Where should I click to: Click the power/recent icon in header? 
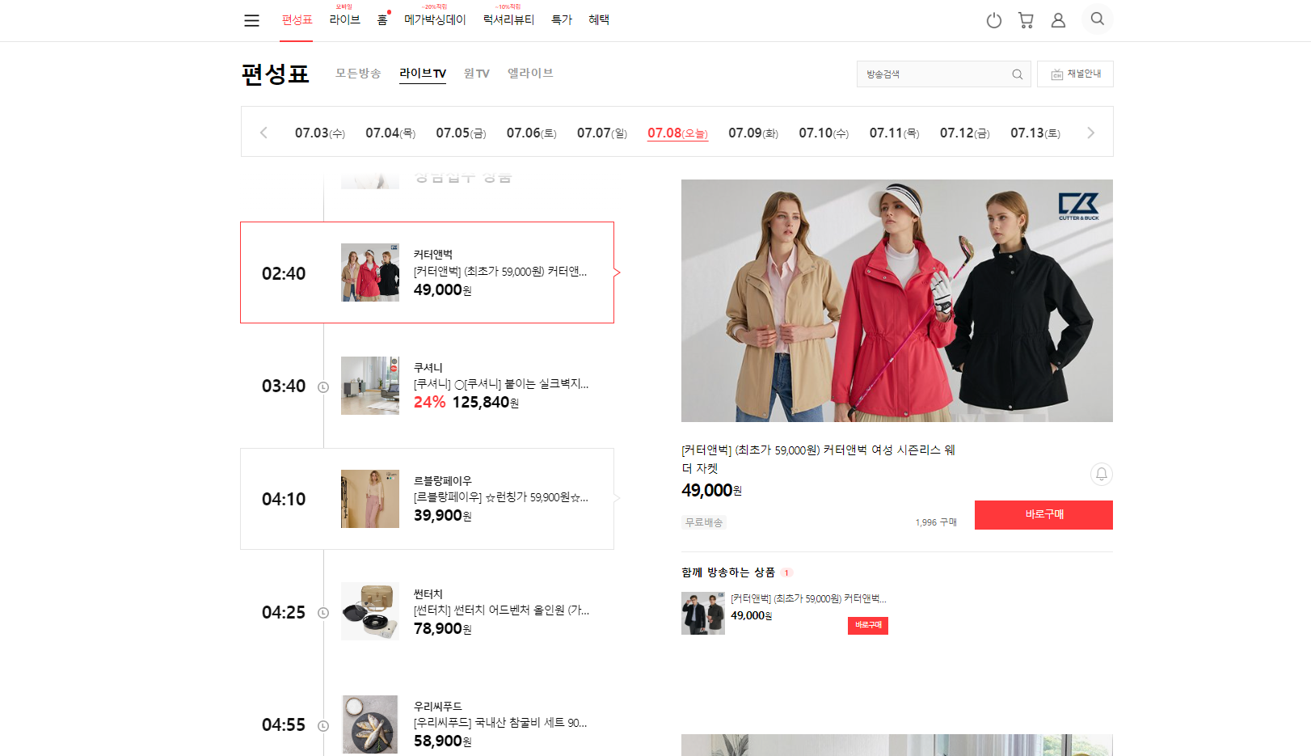[x=994, y=20]
